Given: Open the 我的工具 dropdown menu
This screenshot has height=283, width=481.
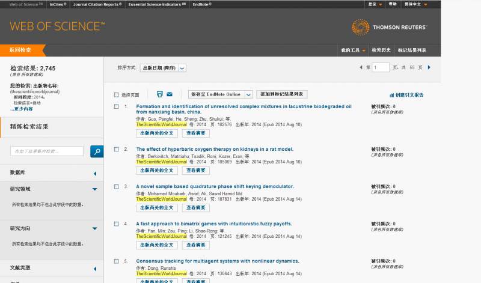Looking at the screenshot, I should [x=353, y=50].
